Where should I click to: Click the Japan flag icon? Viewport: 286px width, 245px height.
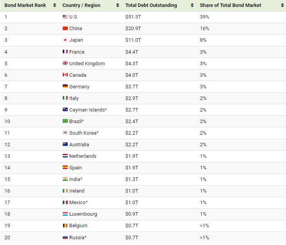click(65, 40)
